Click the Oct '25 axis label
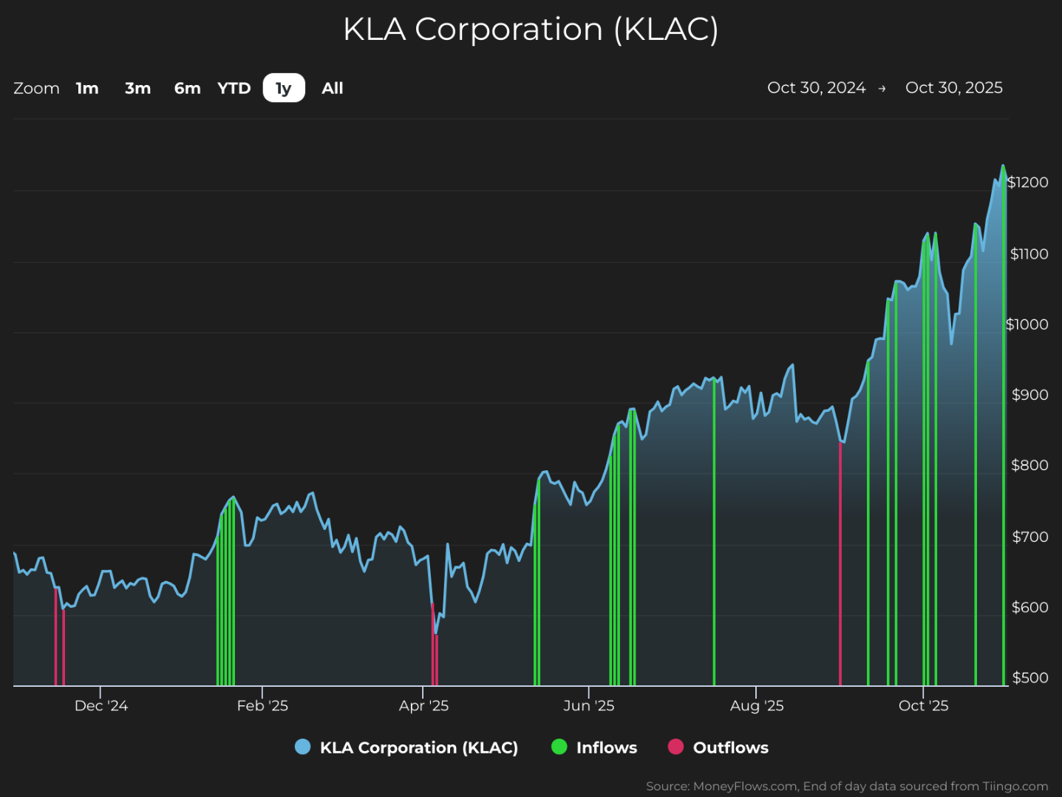 pyautogui.click(x=923, y=706)
